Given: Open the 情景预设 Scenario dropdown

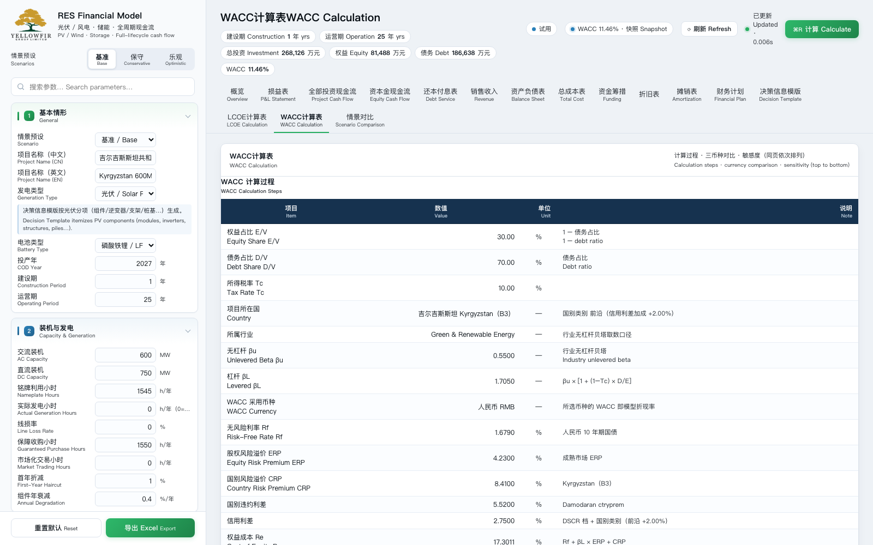Looking at the screenshot, I should [x=125, y=140].
